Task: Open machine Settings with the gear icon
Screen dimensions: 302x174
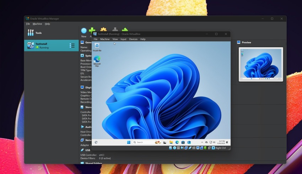Action: click(103, 29)
